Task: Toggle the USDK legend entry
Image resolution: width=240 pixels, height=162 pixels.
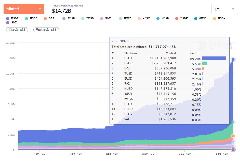Action: tap(182, 18)
